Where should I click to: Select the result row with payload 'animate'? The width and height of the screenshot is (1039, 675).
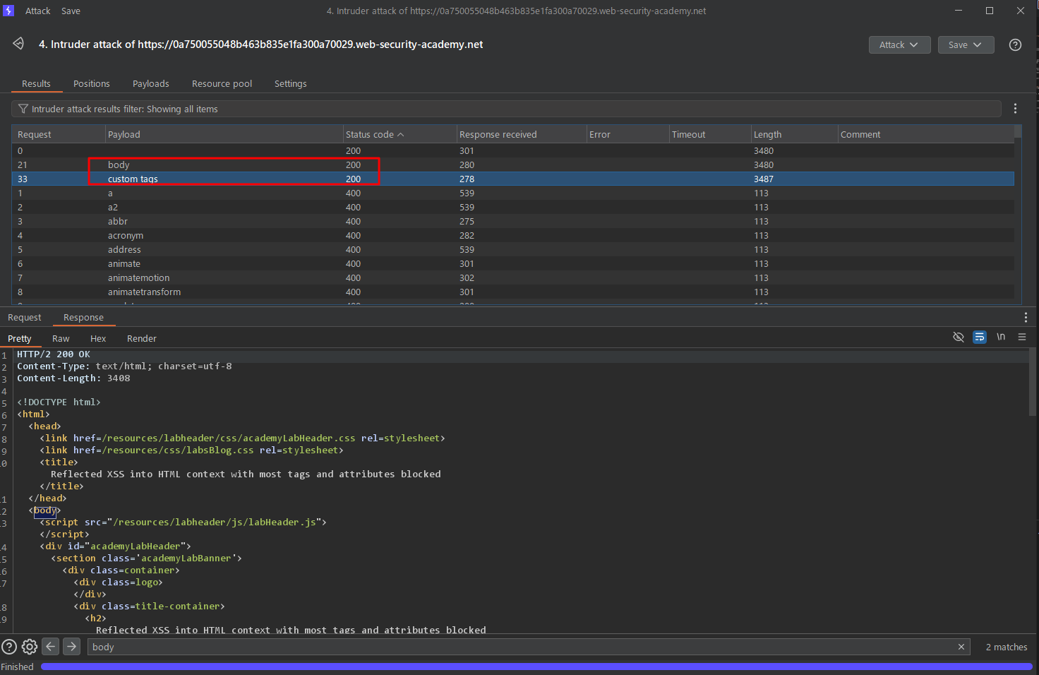point(513,263)
